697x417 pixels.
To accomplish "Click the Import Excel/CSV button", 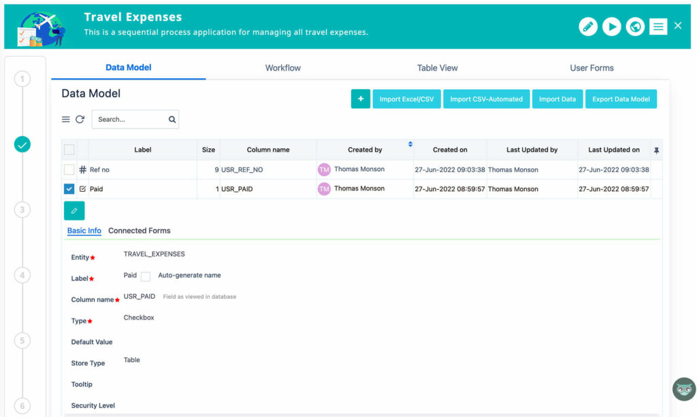I will coord(406,99).
